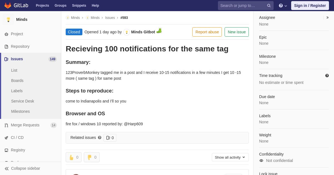
Task: Open the Minds project name in sidebar
Action: [x=22, y=19]
